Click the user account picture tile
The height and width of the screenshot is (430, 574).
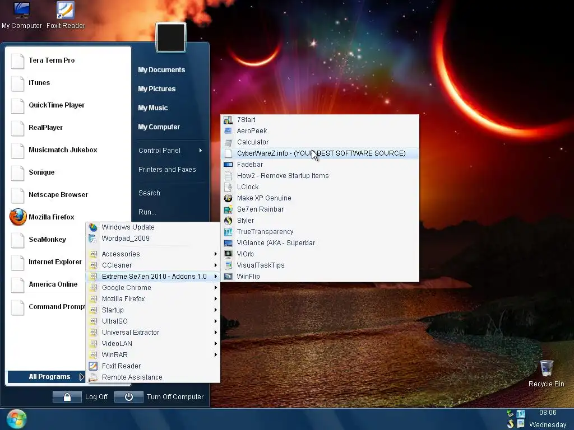tap(170, 38)
